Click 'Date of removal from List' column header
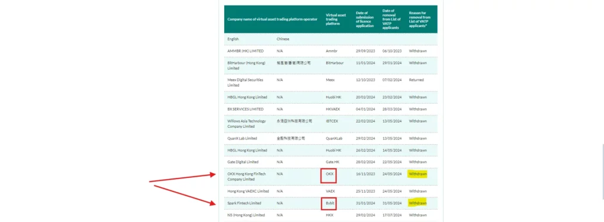Viewport: 604px width, 222px height. click(392, 19)
